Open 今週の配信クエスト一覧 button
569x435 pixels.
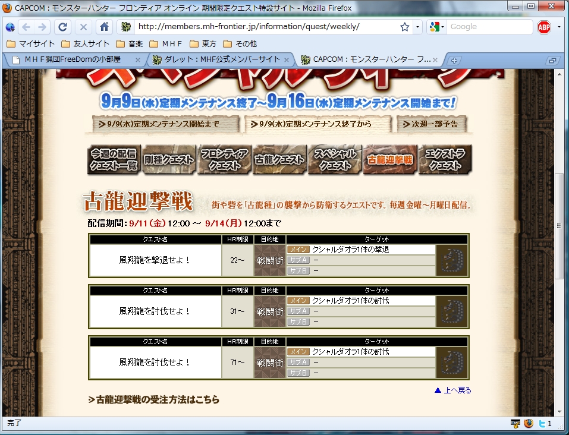(x=114, y=160)
